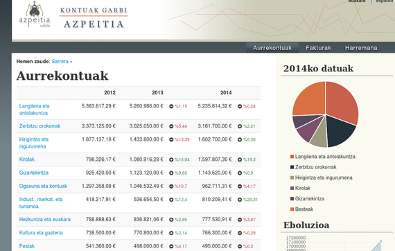Open the Festak budget link
Image resolution: width=395 pixels, height=251 pixels.
(27, 246)
